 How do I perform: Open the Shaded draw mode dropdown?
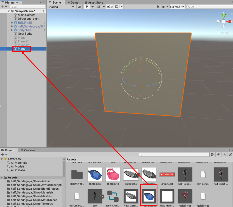coord(61,7)
